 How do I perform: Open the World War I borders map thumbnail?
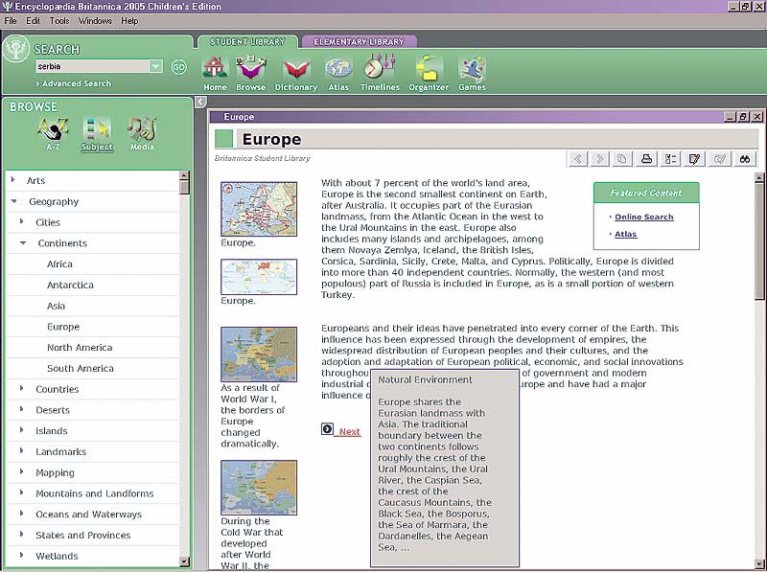click(259, 354)
